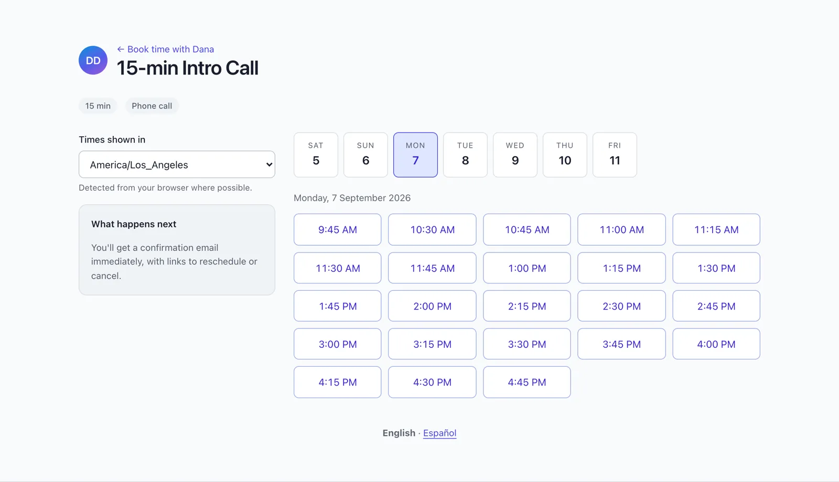Choose the 3:00 PM time slot

click(x=338, y=344)
